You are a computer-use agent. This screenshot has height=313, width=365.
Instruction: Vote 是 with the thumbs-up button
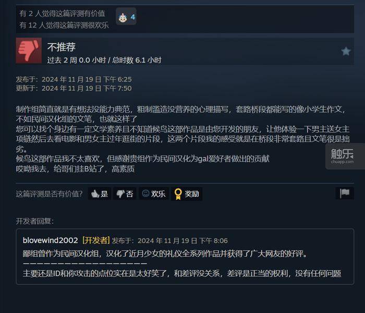coord(100,194)
